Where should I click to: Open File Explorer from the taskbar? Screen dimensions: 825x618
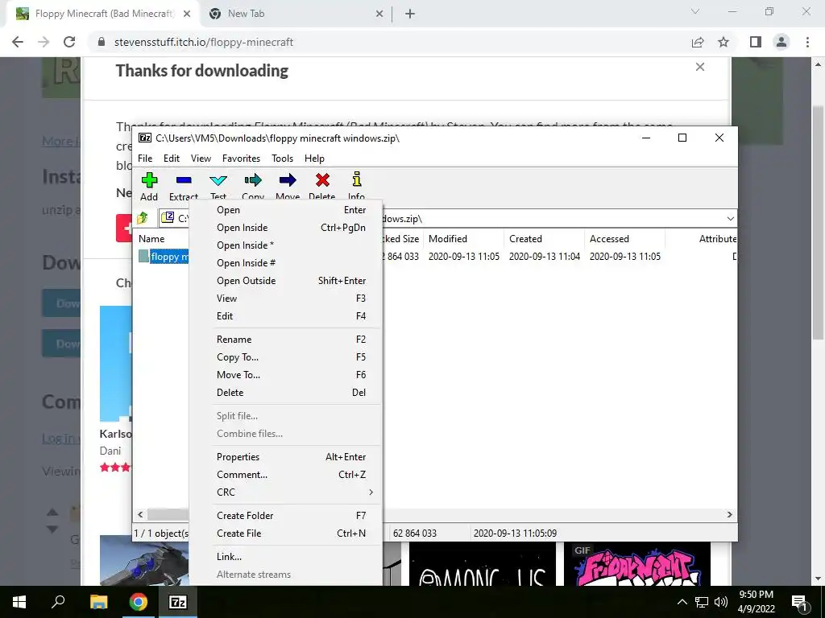(98, 602)
